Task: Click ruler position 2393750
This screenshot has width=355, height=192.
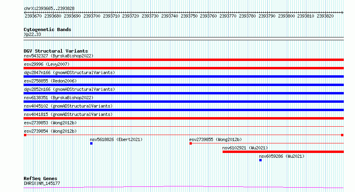Action: click(x=189, y=16)
